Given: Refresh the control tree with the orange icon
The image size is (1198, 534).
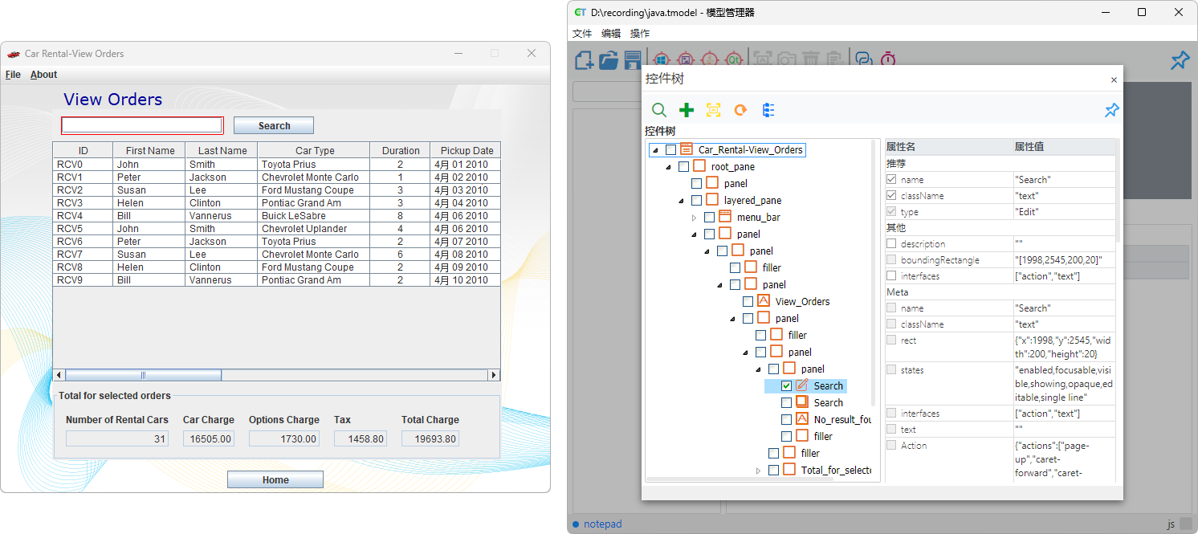Looking at the screenshot, I should point(740,110).
